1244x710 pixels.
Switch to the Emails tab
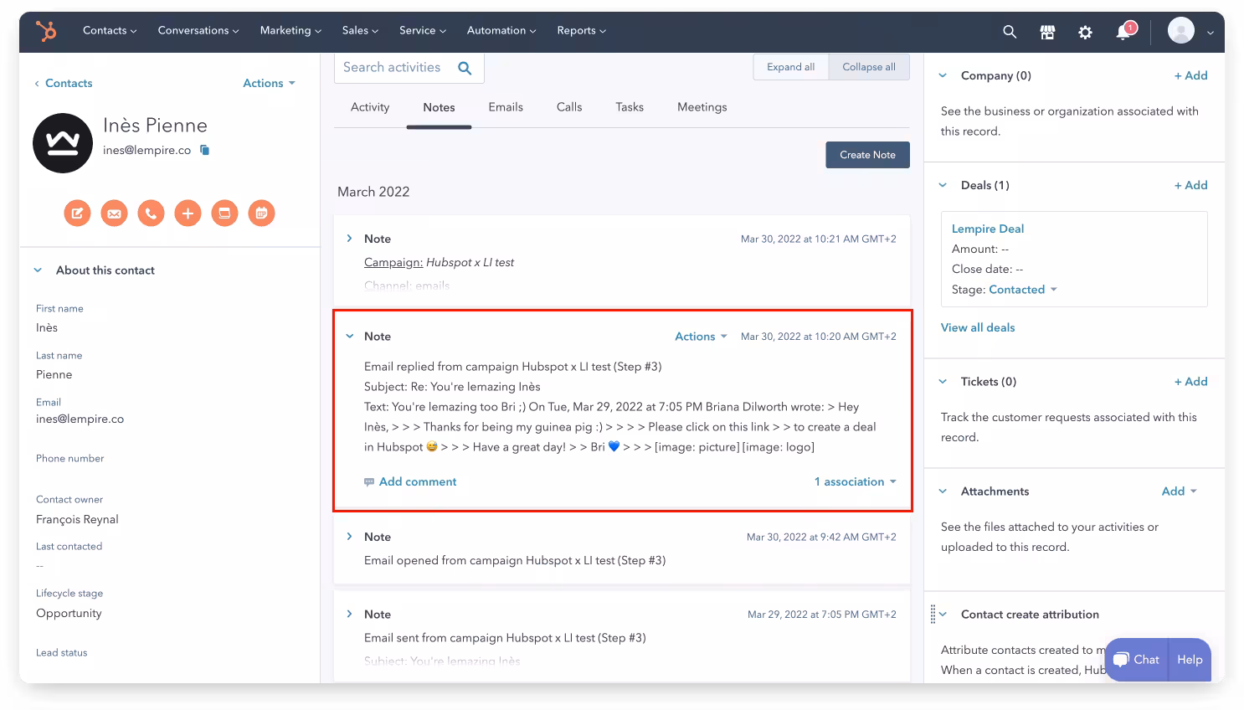tap(506, 107)
